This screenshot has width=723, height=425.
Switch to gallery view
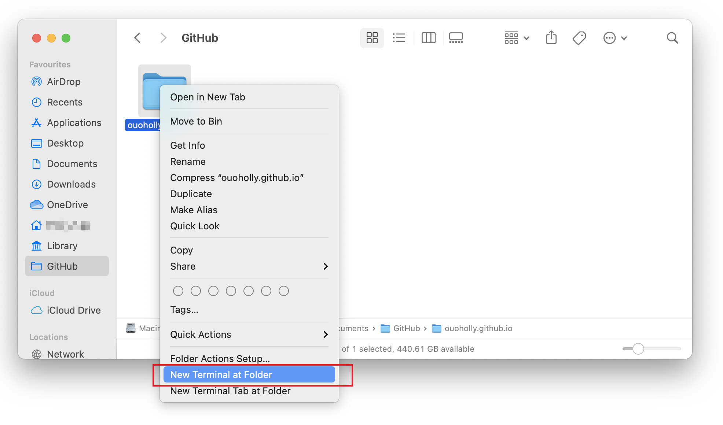[455, 38]
